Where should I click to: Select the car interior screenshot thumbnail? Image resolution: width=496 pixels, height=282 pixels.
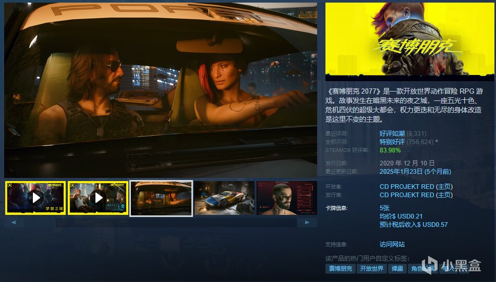(x=161, y=198)
